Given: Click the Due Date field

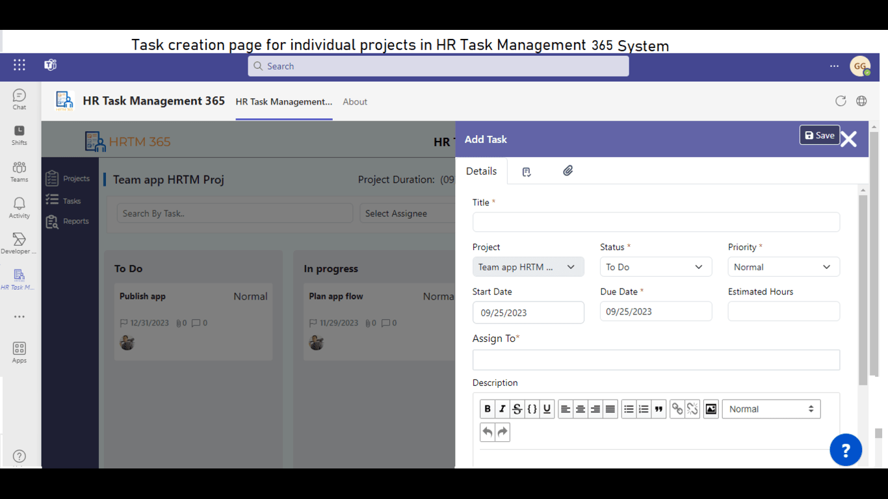Looking at the screenshot, I should tap(656, 311).
